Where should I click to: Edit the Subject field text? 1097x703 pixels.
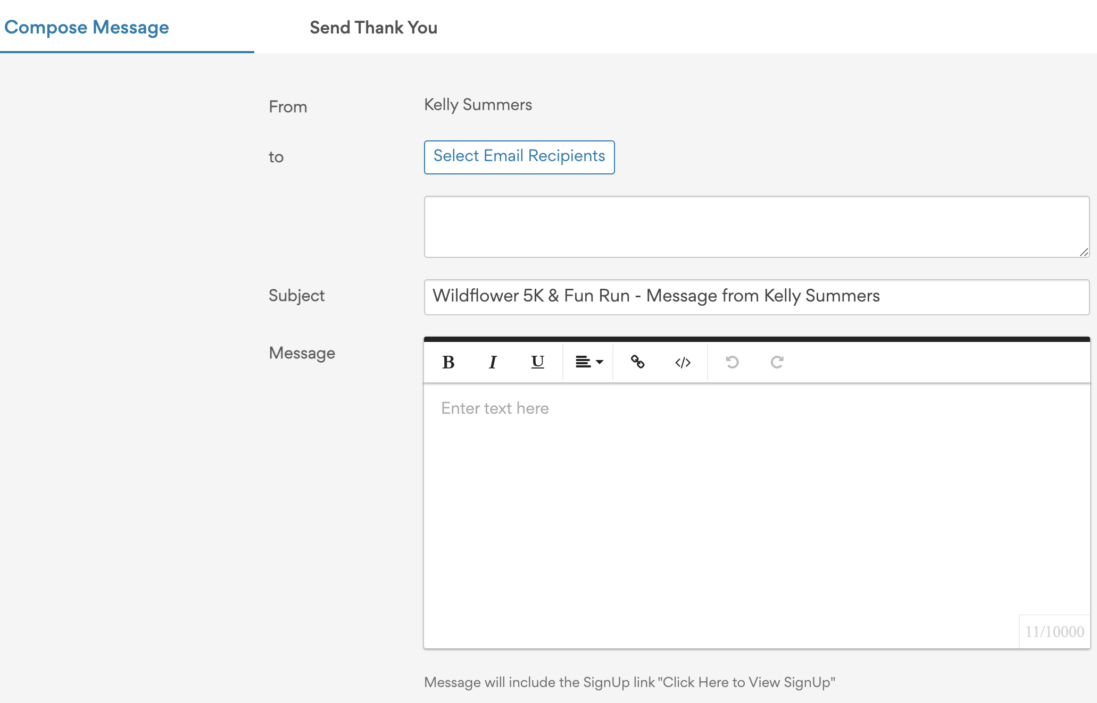tap(757, 297)
